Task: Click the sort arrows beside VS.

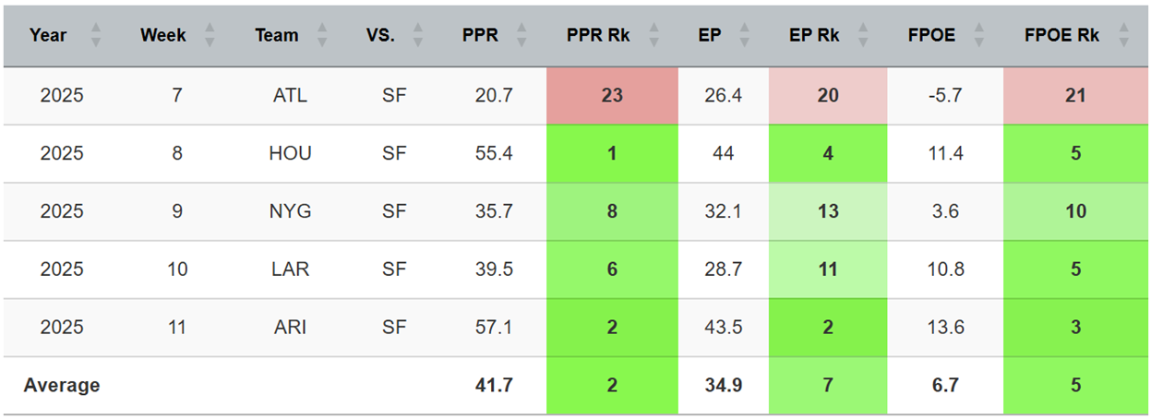Action: coord(417,36)
